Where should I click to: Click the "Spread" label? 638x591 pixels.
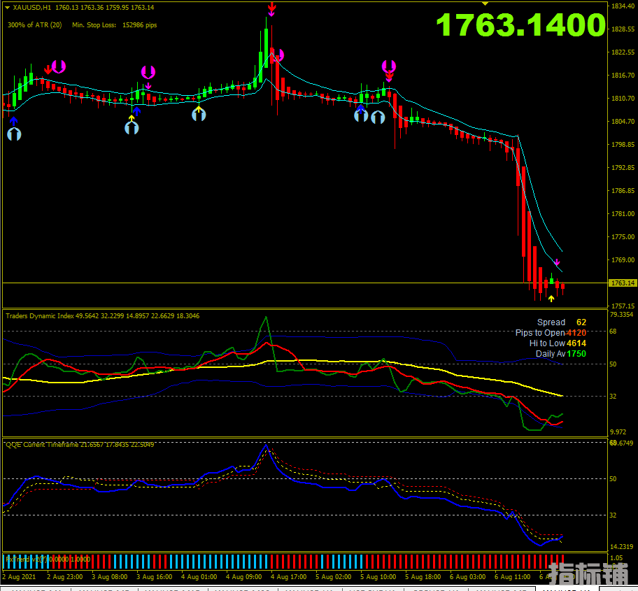point(551,322)
